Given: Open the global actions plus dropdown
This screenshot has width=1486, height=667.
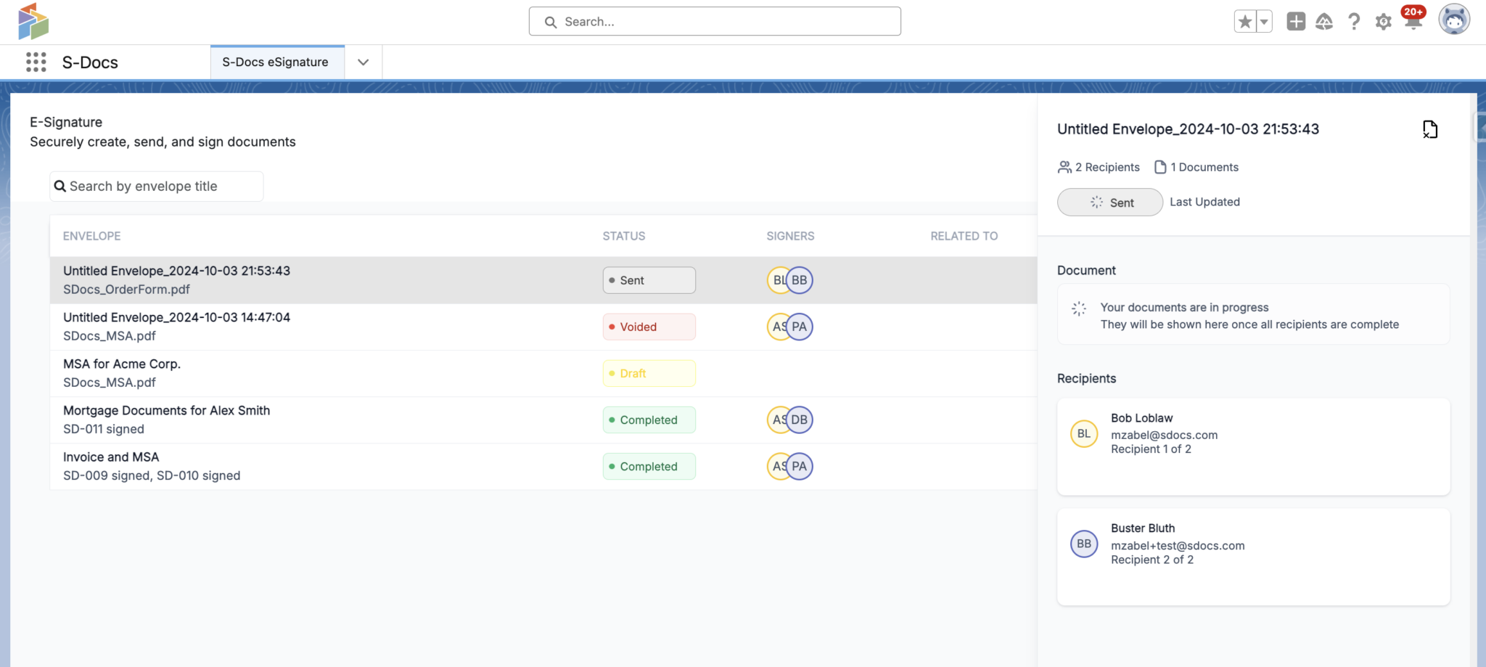Looking at the screenshot, I should pyautogui.click(x=1296, y=21).
